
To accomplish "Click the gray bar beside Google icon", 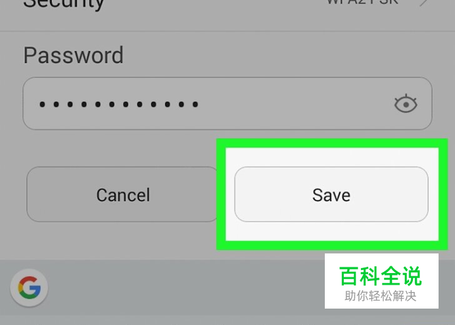I will tap(185, 288).
